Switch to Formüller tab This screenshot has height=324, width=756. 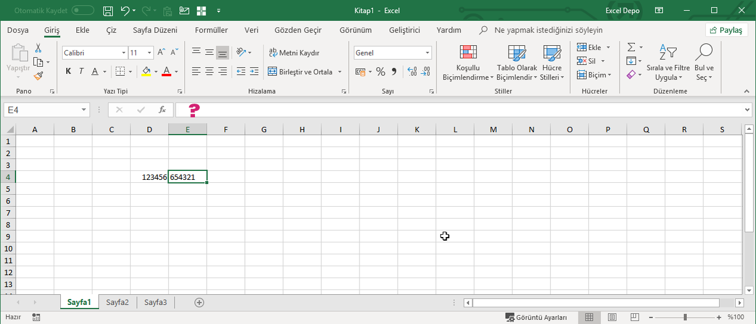click(211, 30)
